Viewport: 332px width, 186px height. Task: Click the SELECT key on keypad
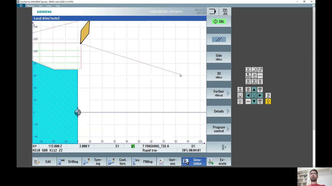tap(254, 96)
